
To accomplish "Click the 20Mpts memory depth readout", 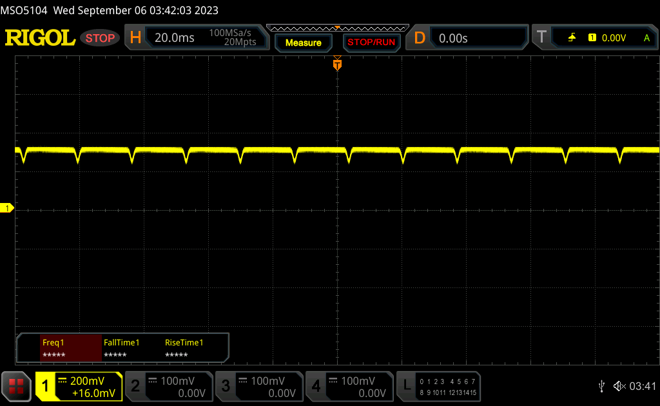I will pyautogui.click(x=240, y=42).
